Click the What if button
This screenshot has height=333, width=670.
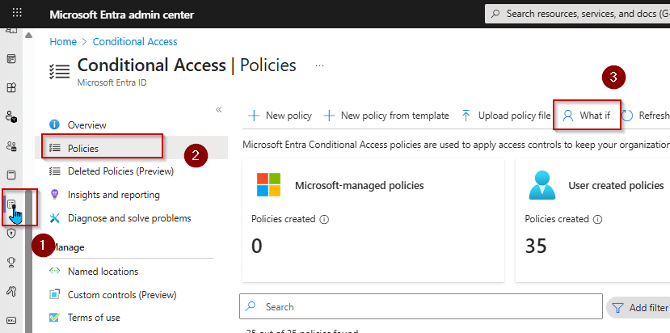point(587,116)
